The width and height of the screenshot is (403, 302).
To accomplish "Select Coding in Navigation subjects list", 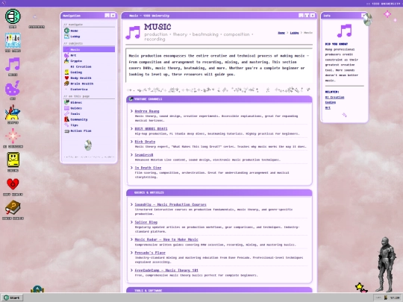I will 89,72.
